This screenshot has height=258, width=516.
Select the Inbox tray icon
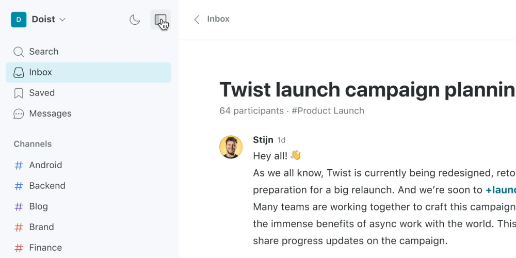click(19, 72)
